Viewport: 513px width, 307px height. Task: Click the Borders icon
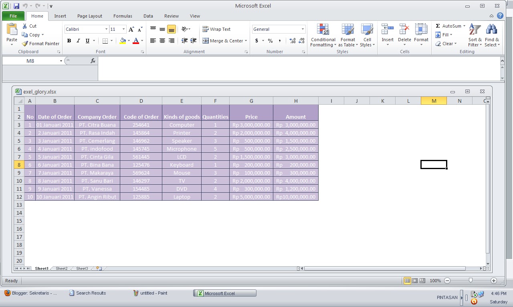pyautogui.click(x=105, y=41)
